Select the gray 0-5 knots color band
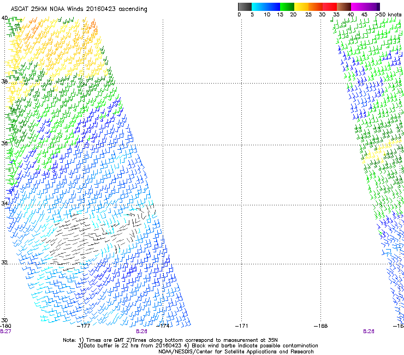The width and height of the screenshot is (404, 355). pos(245,7)
